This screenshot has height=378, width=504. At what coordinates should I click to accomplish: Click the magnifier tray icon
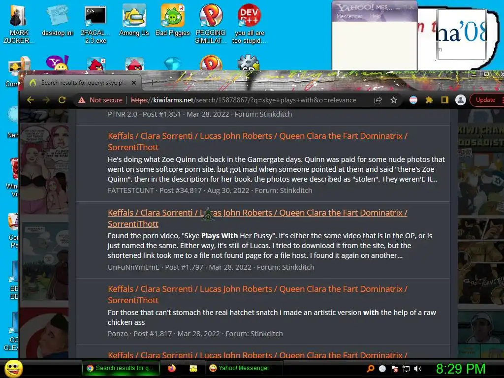371,369
